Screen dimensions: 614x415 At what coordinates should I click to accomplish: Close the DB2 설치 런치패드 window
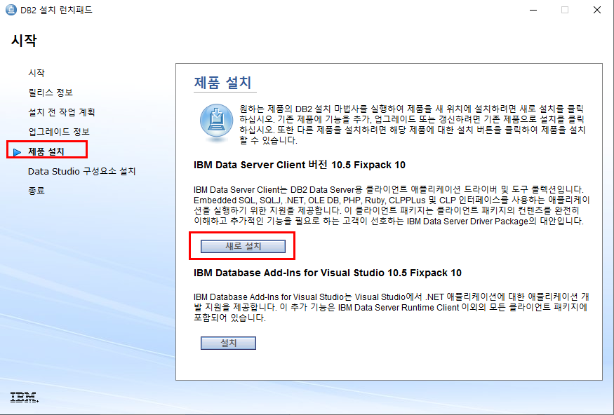click(596, 10)
